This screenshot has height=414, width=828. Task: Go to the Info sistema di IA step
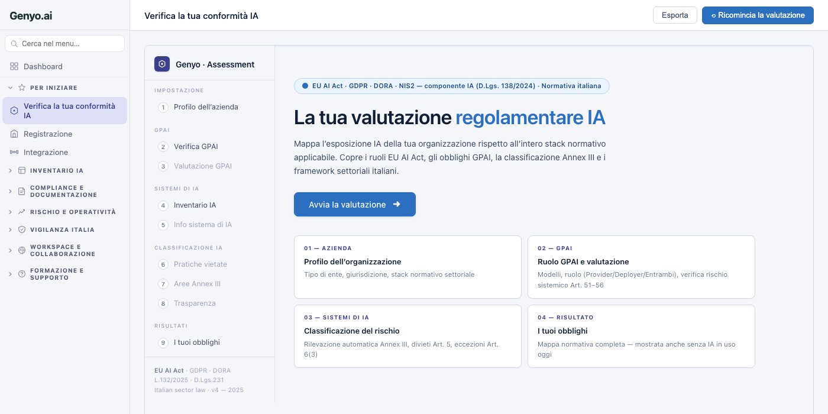pos(209,225)
